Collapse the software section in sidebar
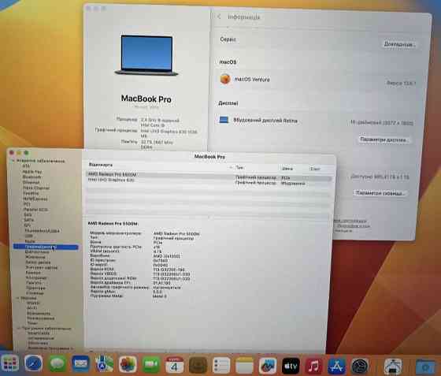Image resolution: width=441 pixels, height=376 pixels. point(19,328)
